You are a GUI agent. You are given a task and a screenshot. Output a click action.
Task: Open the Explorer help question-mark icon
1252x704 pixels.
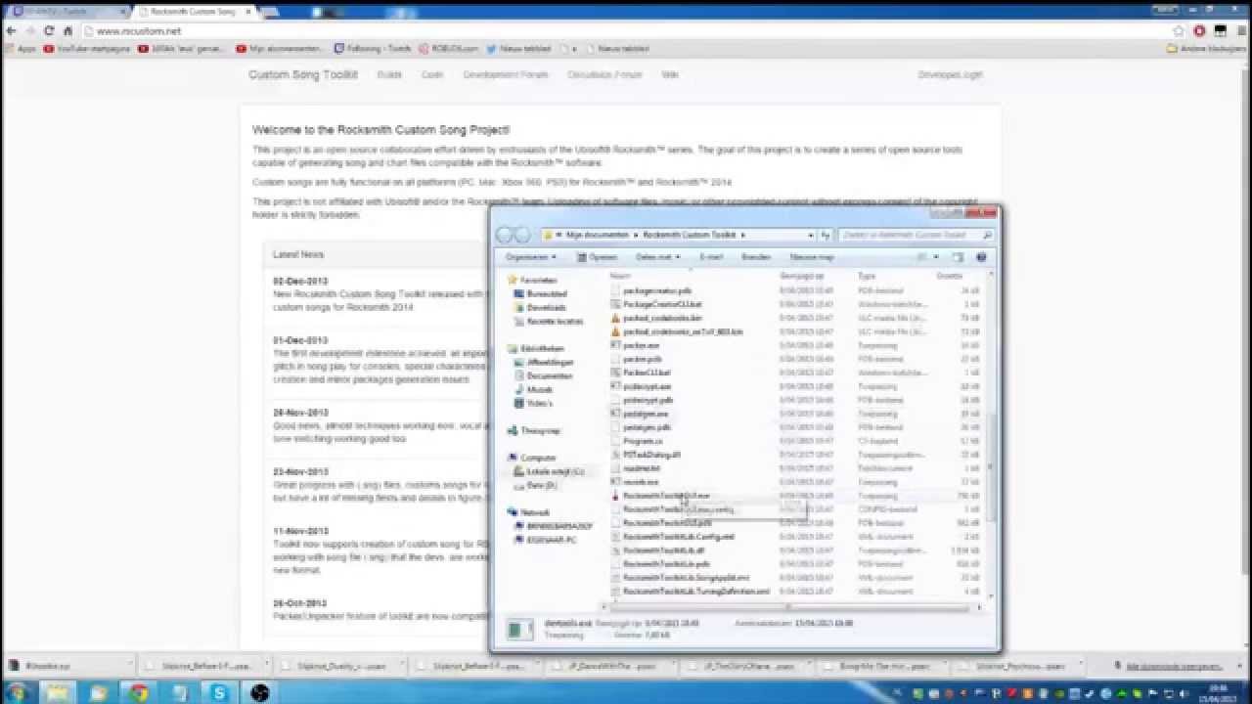point(981,257)
